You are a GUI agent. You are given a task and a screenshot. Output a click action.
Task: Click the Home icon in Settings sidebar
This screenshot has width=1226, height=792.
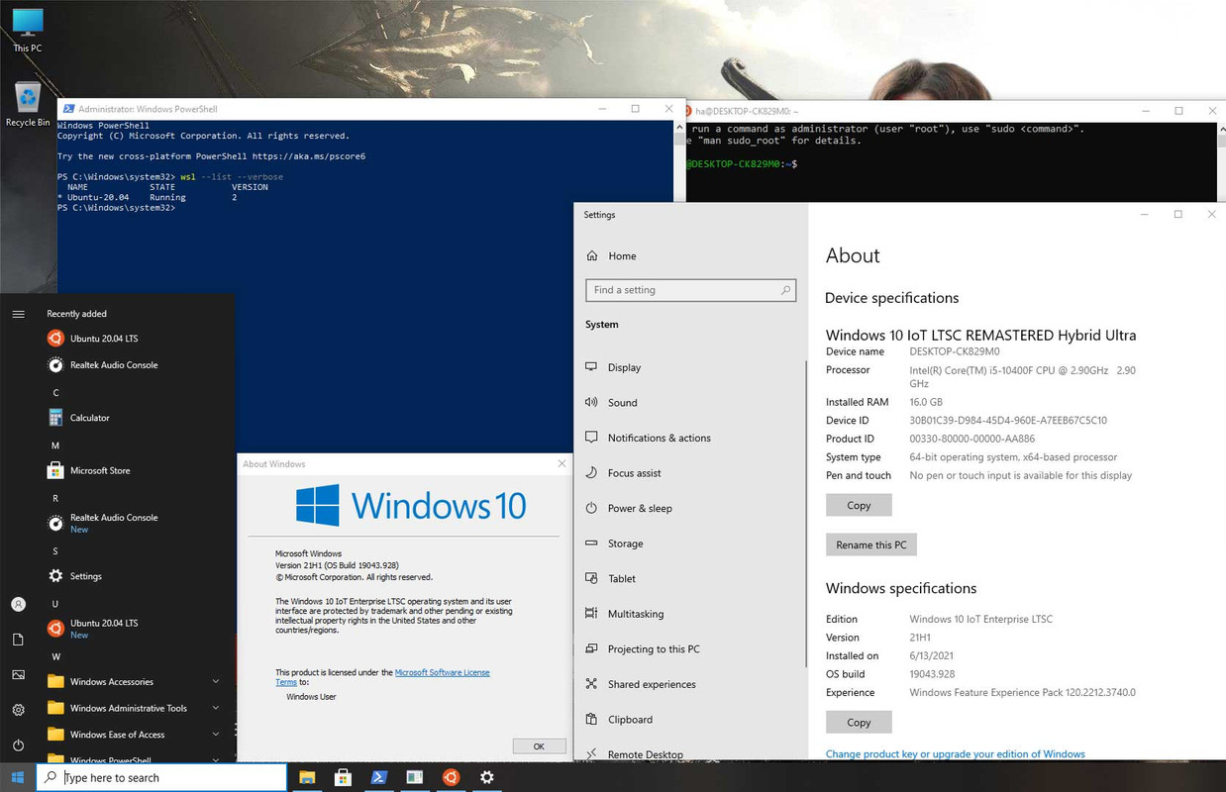(592, 255)
